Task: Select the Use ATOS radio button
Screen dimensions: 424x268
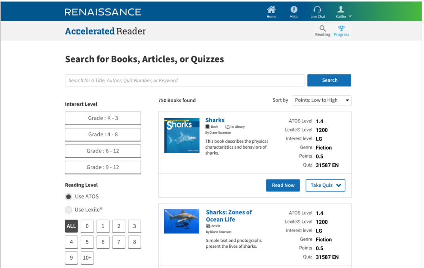Action: click(x=69, y=197)
